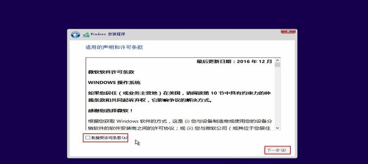Click the line starting with 裁条款和共同起诉弃权
368x164 pixels.
coord(150,100)
